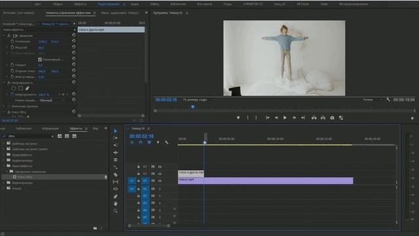Hide track V1 with eye icon
The height and width of the screenshot is (236, 419).
pos(160,181)
